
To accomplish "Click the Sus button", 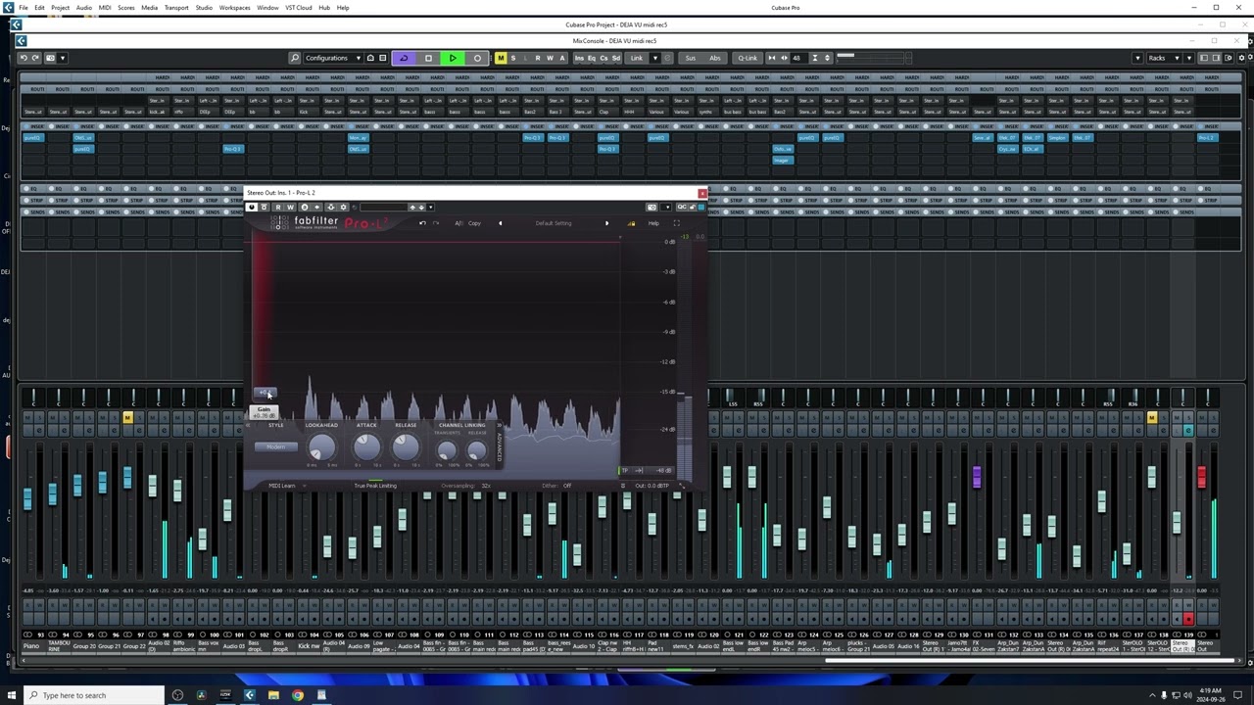I will (x=691, y=58).
